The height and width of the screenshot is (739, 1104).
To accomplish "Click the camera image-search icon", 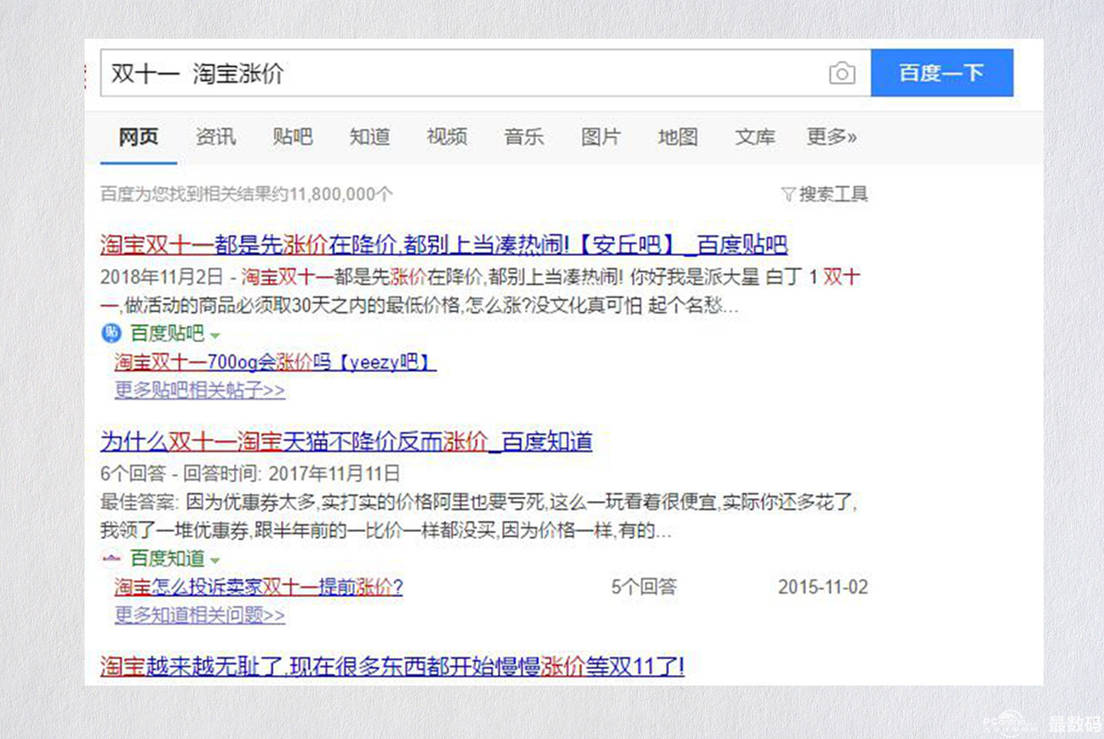I will tap(842, 73).
